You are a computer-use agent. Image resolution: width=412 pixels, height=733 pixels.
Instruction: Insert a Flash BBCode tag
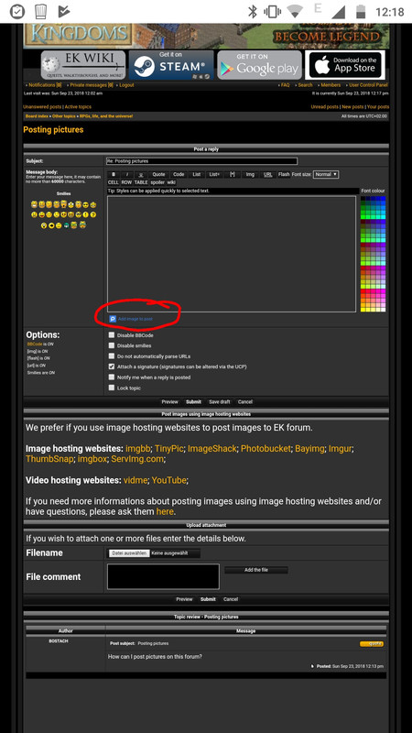pyautogui.click(x=284, y=174)
